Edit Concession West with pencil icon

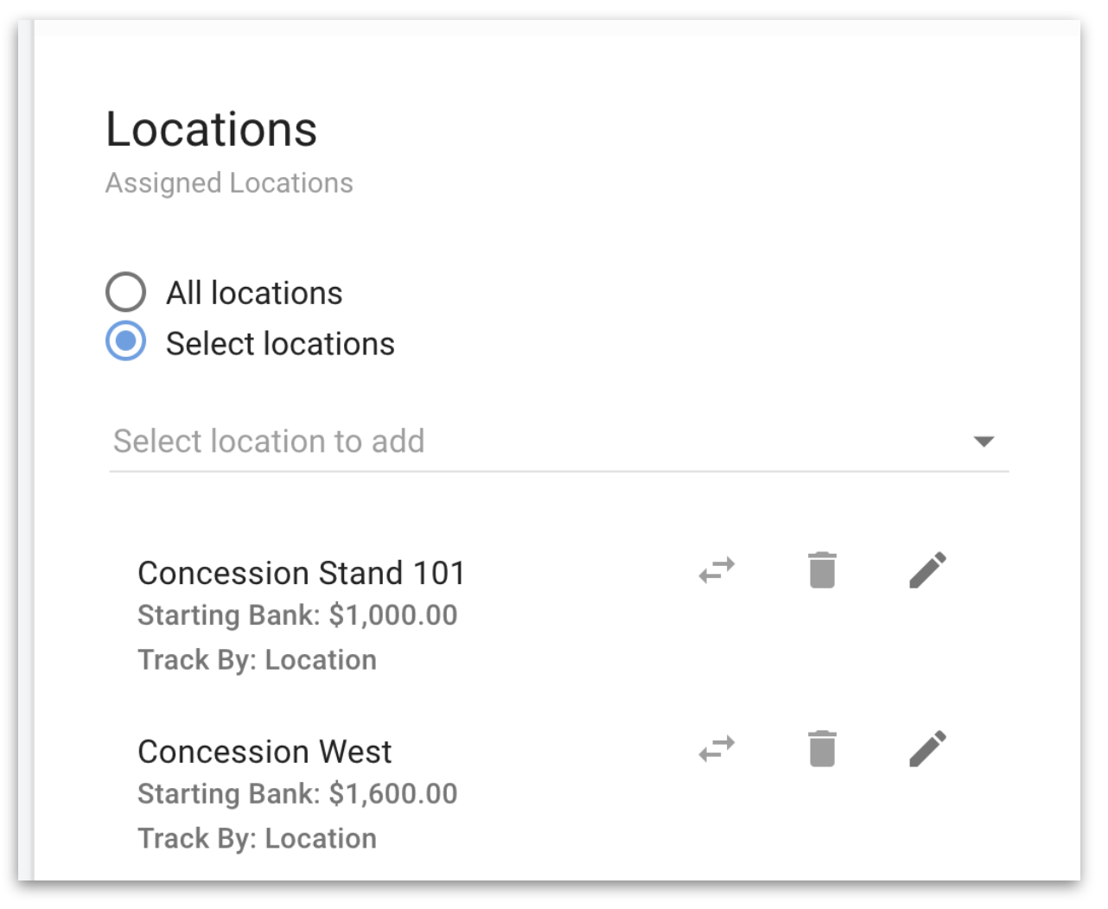[x=927, y=749]
